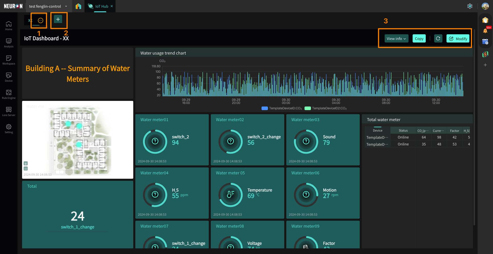Click the Factor column header
The image size is (493, 254).
pos(454,130)
